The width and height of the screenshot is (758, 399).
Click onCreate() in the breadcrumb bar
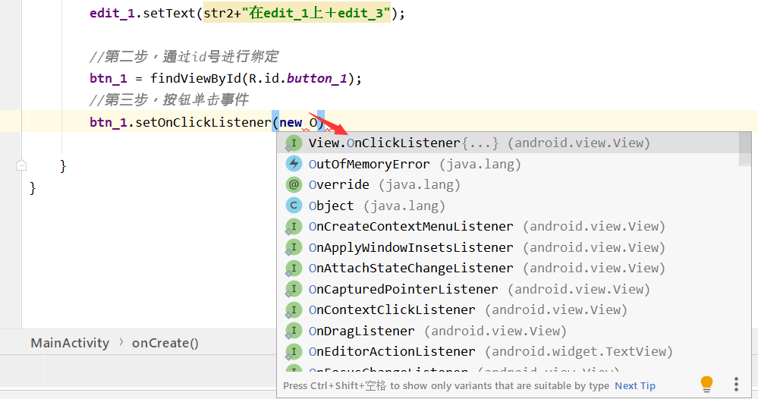(x=165, y=343)
